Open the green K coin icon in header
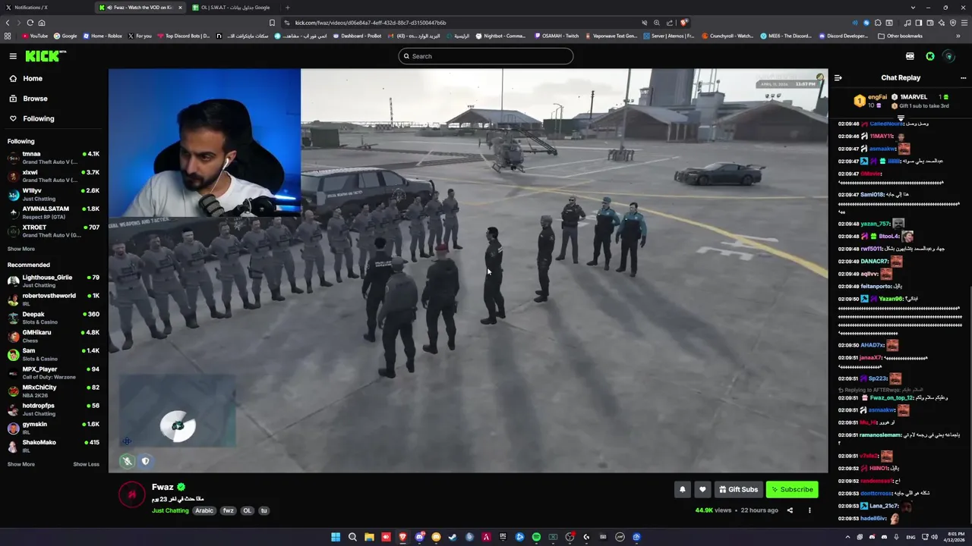The image size is (972, 546). [930, 56]
